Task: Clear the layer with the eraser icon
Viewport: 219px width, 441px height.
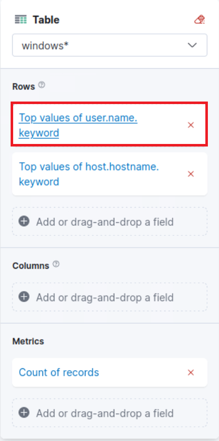Action: tap(200, 20)
